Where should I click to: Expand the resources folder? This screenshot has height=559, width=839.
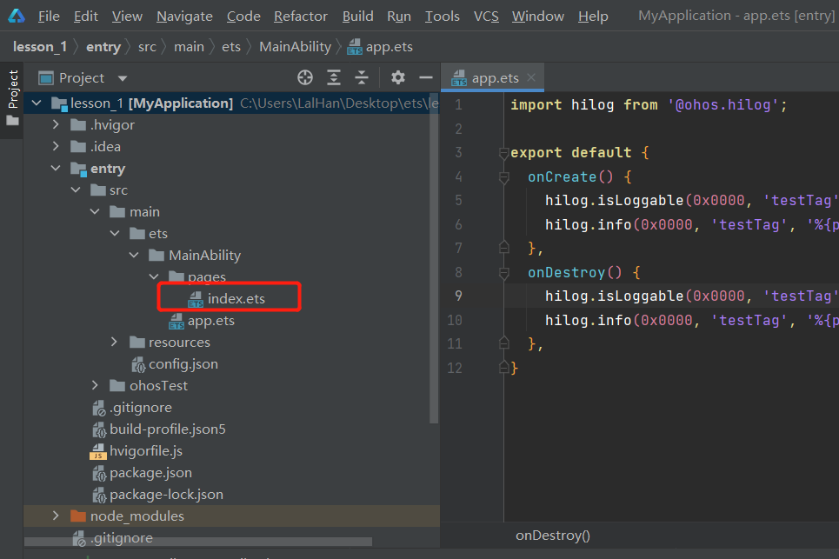pos(114,342)
